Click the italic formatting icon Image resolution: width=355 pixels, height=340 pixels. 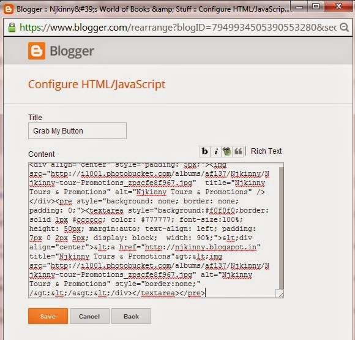(216, 151)
